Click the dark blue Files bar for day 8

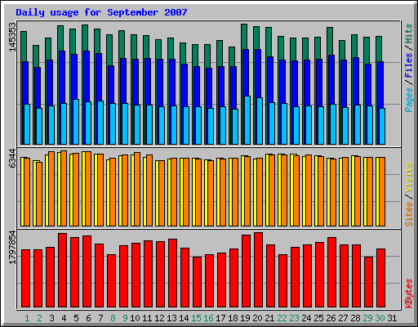pos(111,84)
